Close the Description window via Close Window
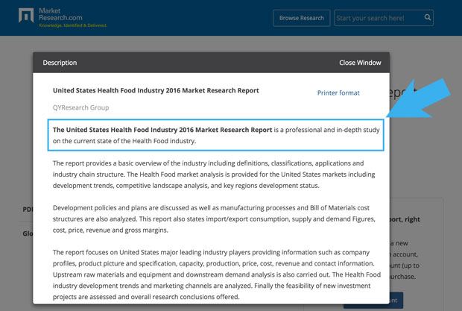The height and width of the screenshot is (311, 462). point(360,63)
